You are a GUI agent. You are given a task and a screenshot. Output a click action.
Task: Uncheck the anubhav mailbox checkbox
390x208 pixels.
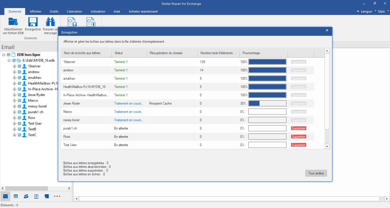click(x=19, y=78)
